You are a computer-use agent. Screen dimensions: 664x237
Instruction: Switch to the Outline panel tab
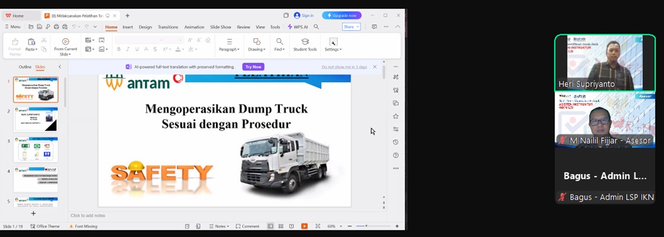point(25,67)
